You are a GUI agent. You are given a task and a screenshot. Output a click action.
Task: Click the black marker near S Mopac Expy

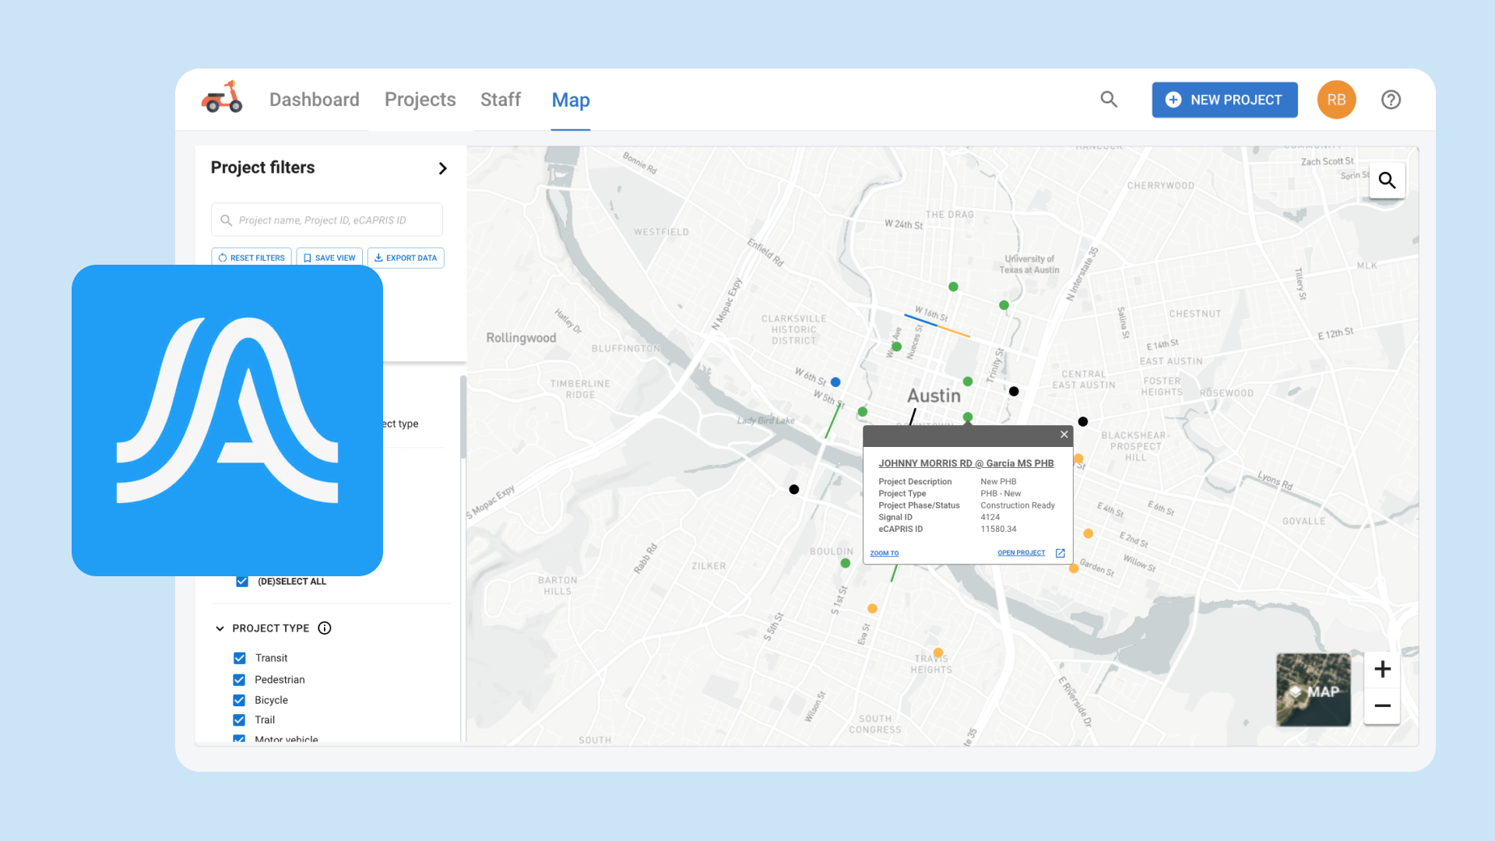coord(794,490)
